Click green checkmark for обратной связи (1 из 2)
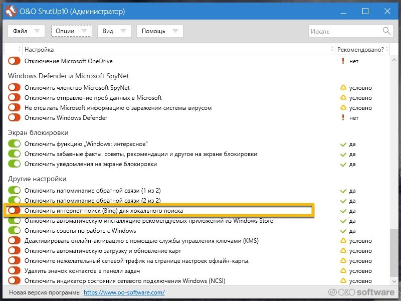401x301 pixels. [x=343, y=191]
